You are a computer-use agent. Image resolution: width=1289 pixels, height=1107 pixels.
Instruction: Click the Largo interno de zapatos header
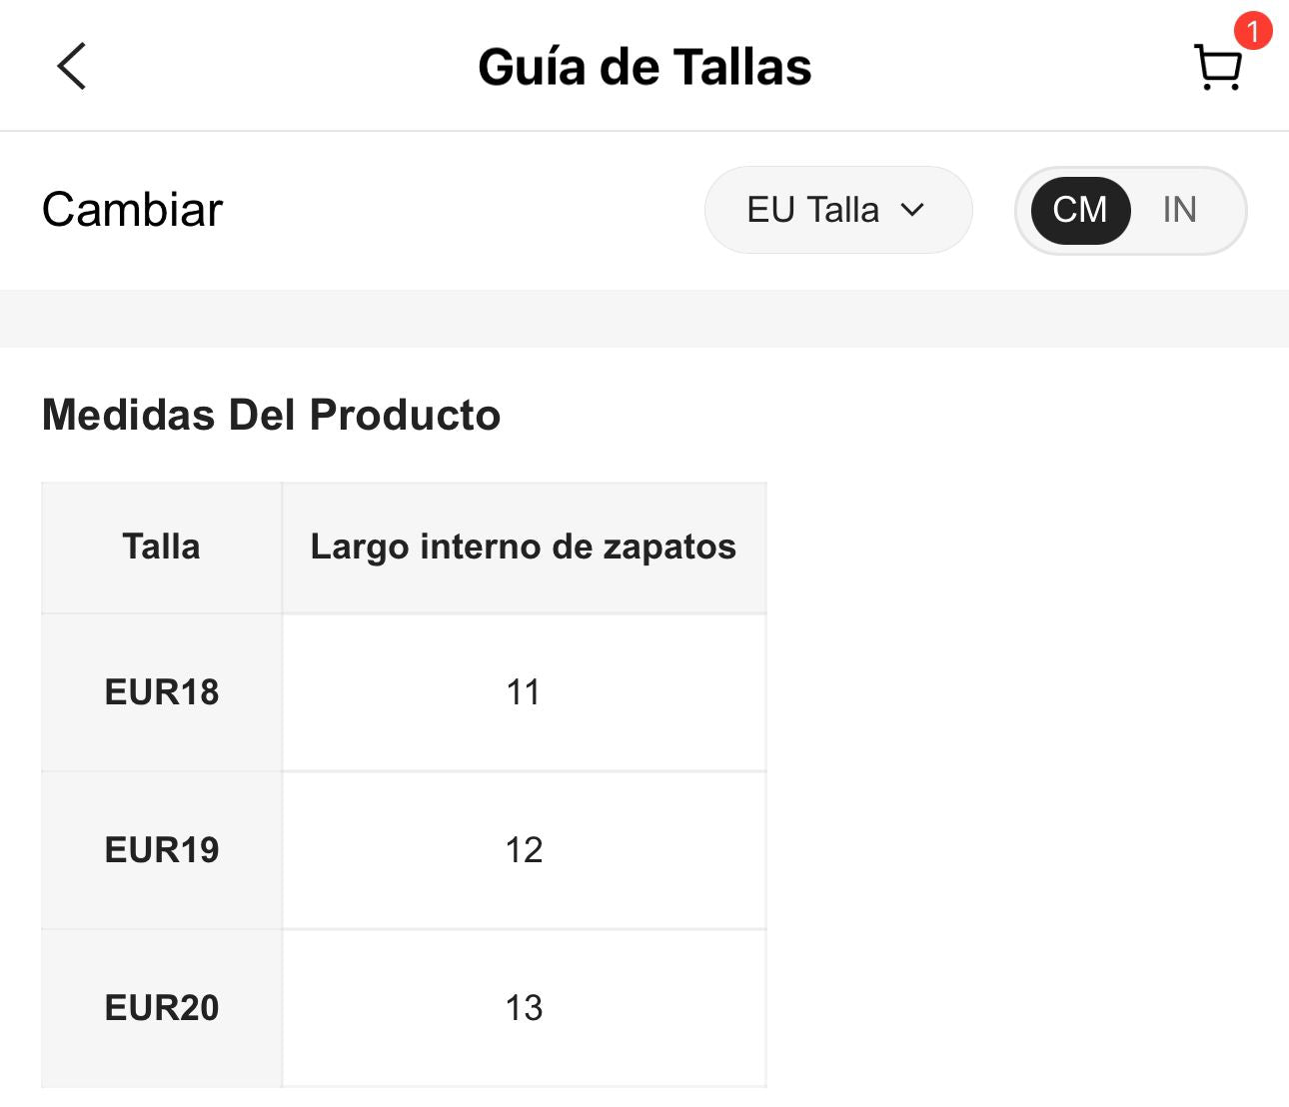click(x=524, y=548)
